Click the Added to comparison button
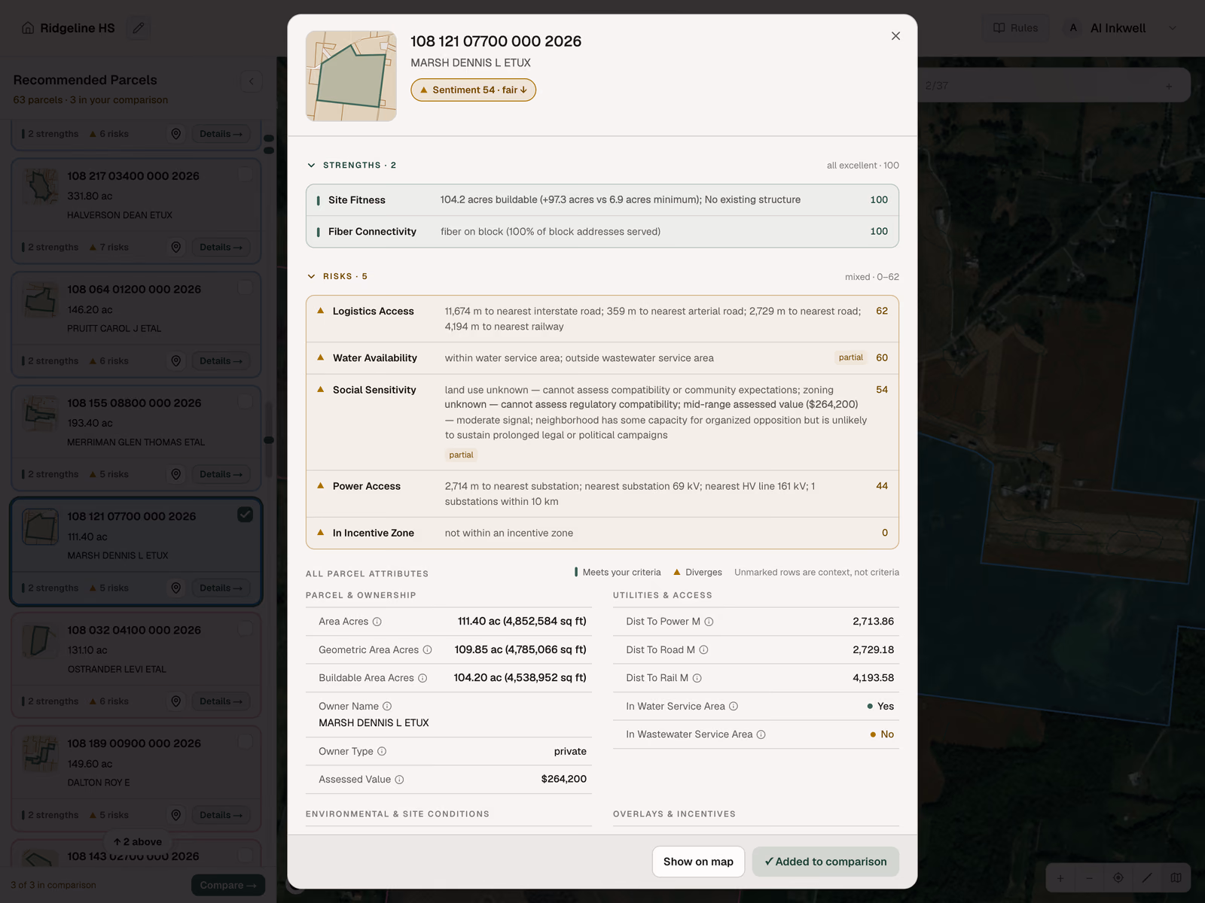This screenshot has height=903, width=1205. (x=825, y=862)
